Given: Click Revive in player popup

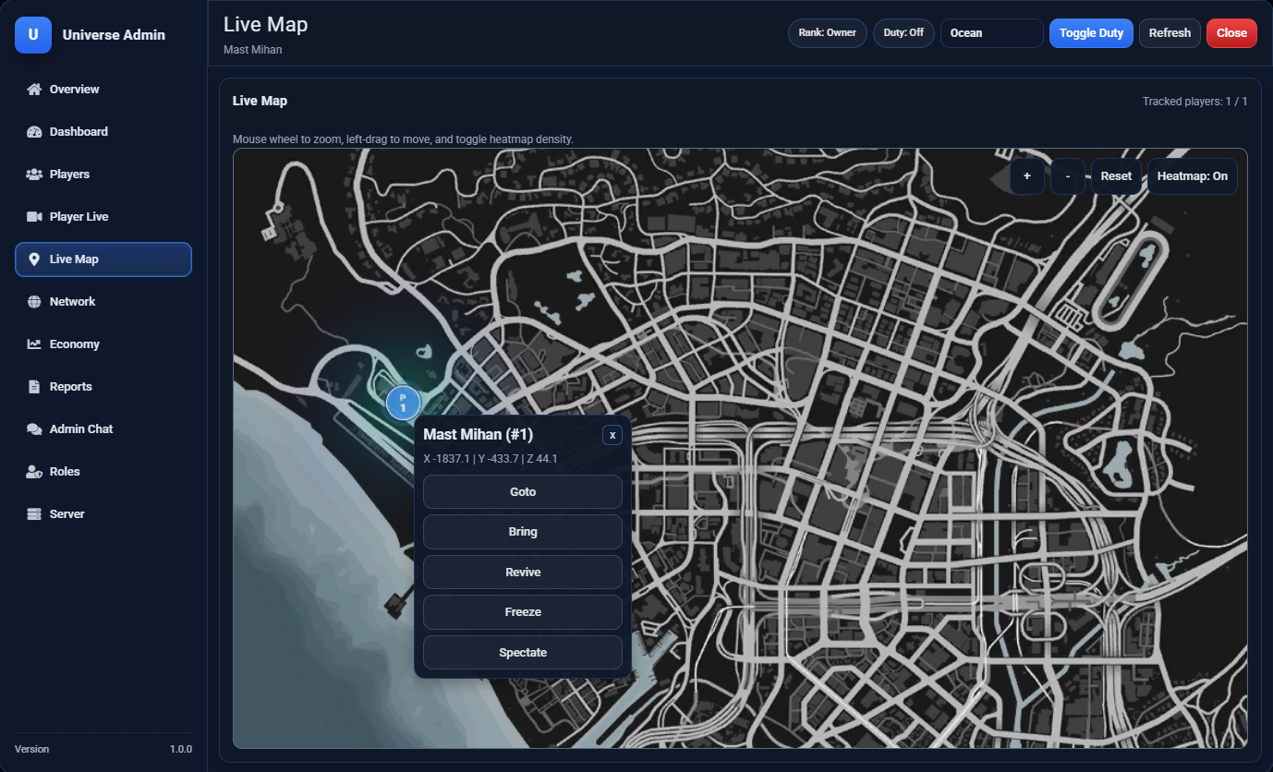Looking at the screenshot, I should click(523, 573).
